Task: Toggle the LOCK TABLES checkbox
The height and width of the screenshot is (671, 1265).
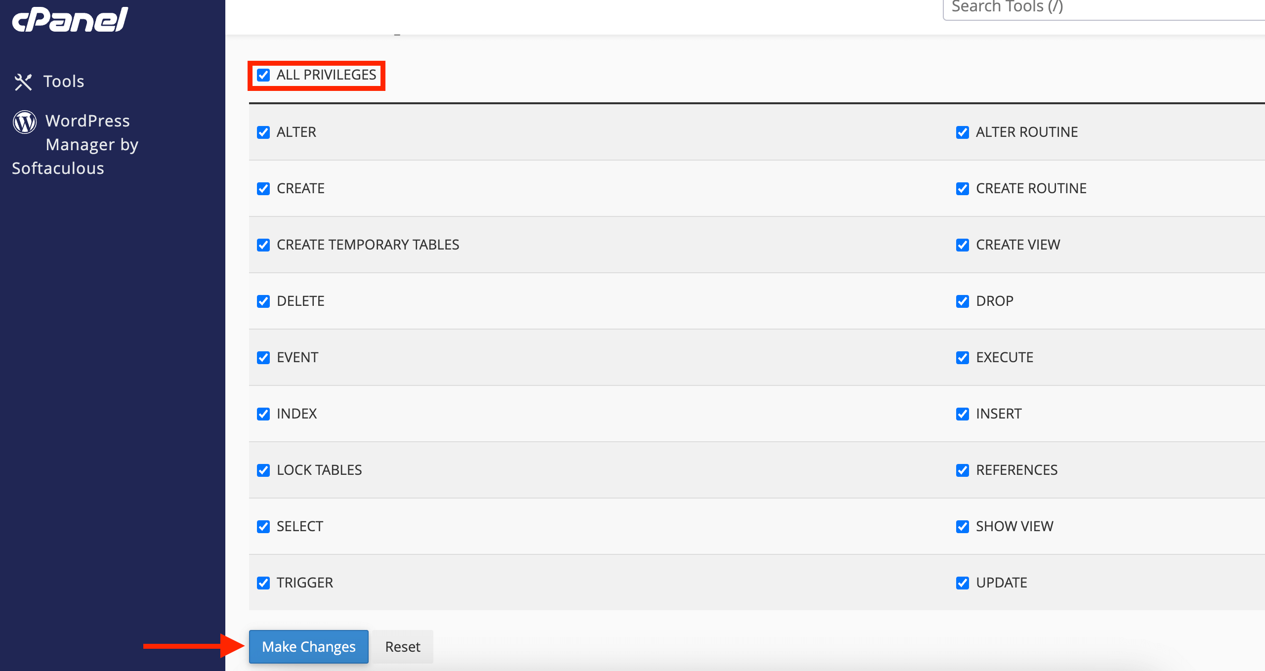Action: [x=263, y=470]
